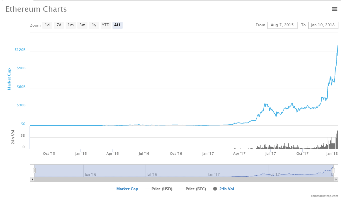The image size is (353, 201).
Task: Click the Ethereum Charts title
Action: (36, 9)
